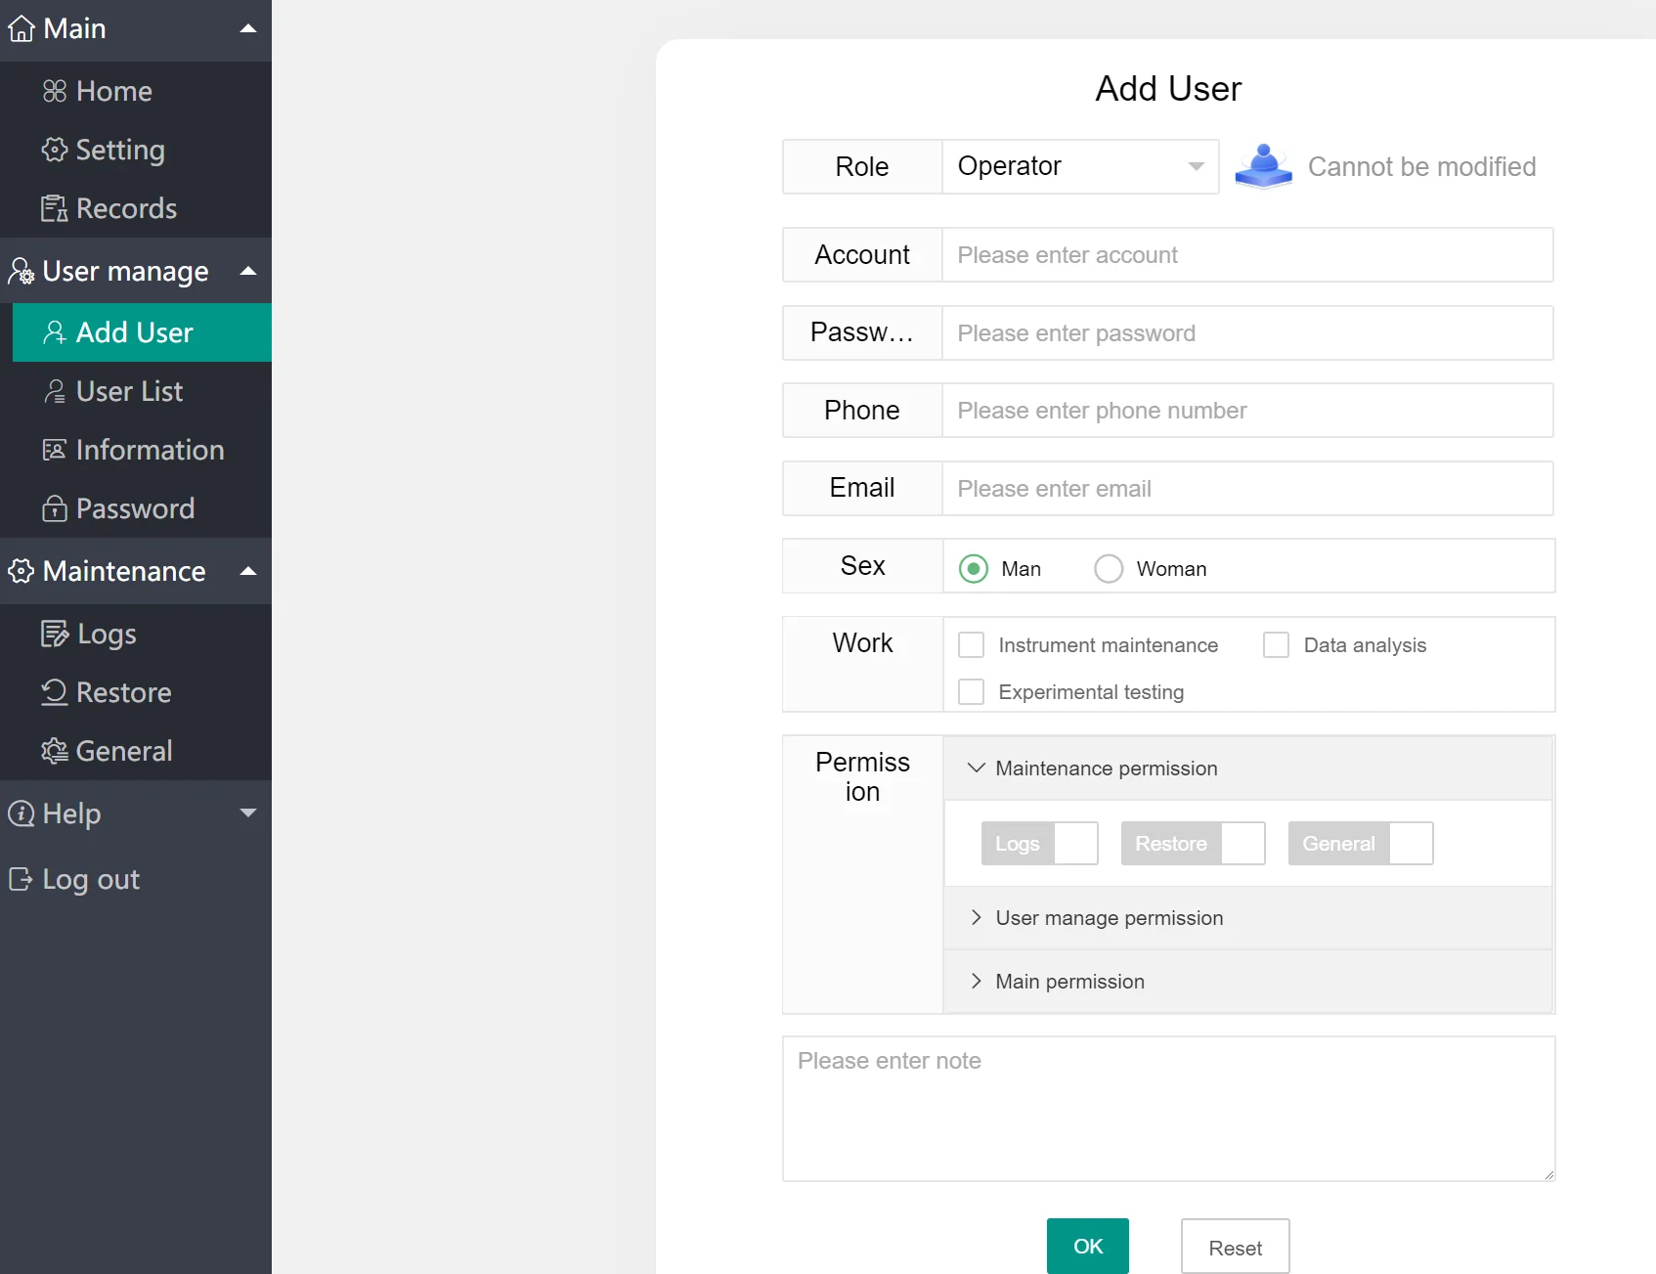The image size is (1656, 1274).
Task: Open the Home menu item
Action: click(136, 91)
